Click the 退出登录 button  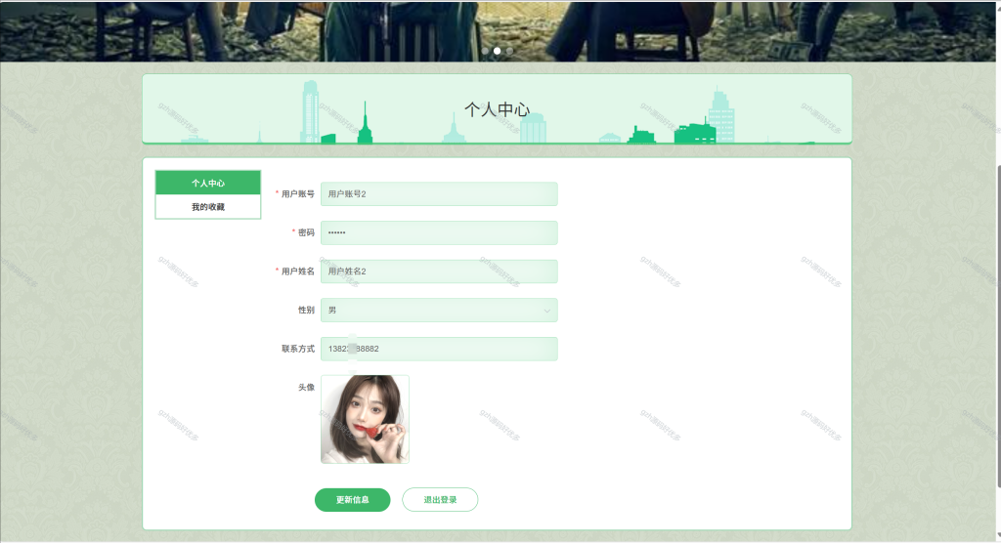[x=440, y=500]
